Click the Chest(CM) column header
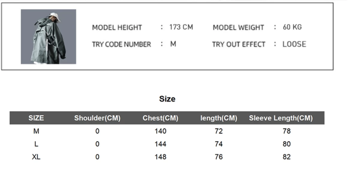Image resolution: width=350 pixels, height=171 pixels. 160,118
